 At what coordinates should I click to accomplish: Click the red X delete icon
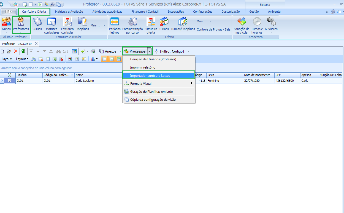pos(15,51)
